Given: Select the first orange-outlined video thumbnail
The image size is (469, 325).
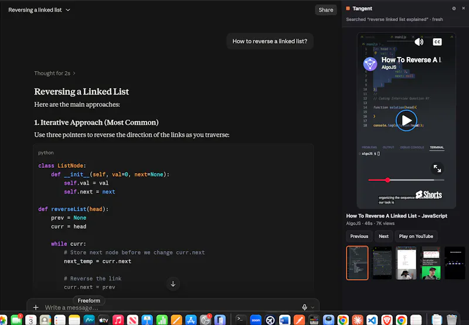Looking at the screenshot, I should click(x=357, y=263).
